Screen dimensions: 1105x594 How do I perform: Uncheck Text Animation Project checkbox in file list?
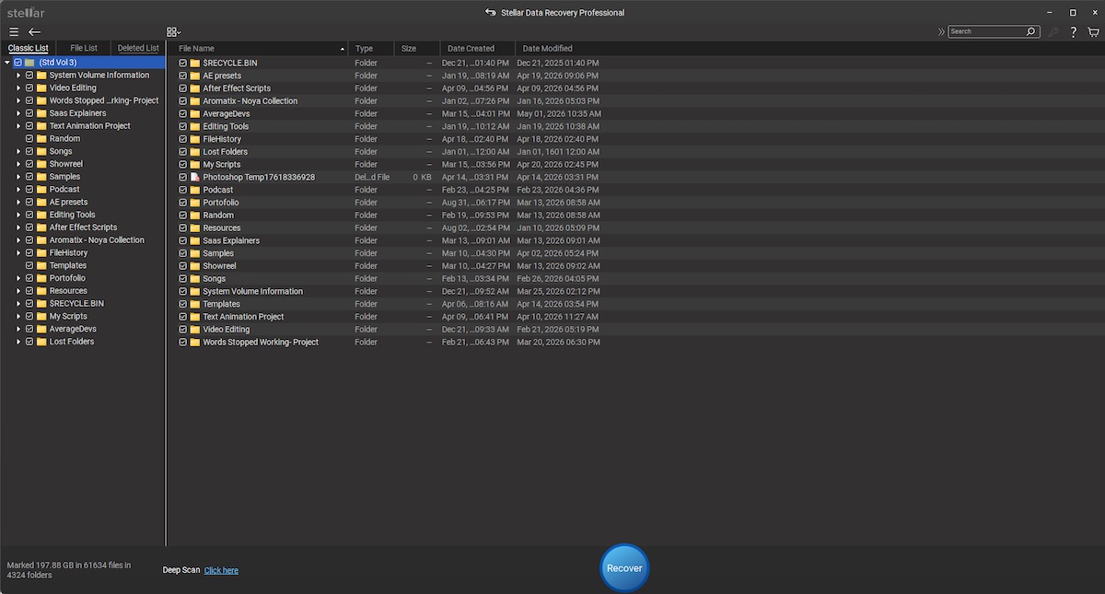click(183, 317)
